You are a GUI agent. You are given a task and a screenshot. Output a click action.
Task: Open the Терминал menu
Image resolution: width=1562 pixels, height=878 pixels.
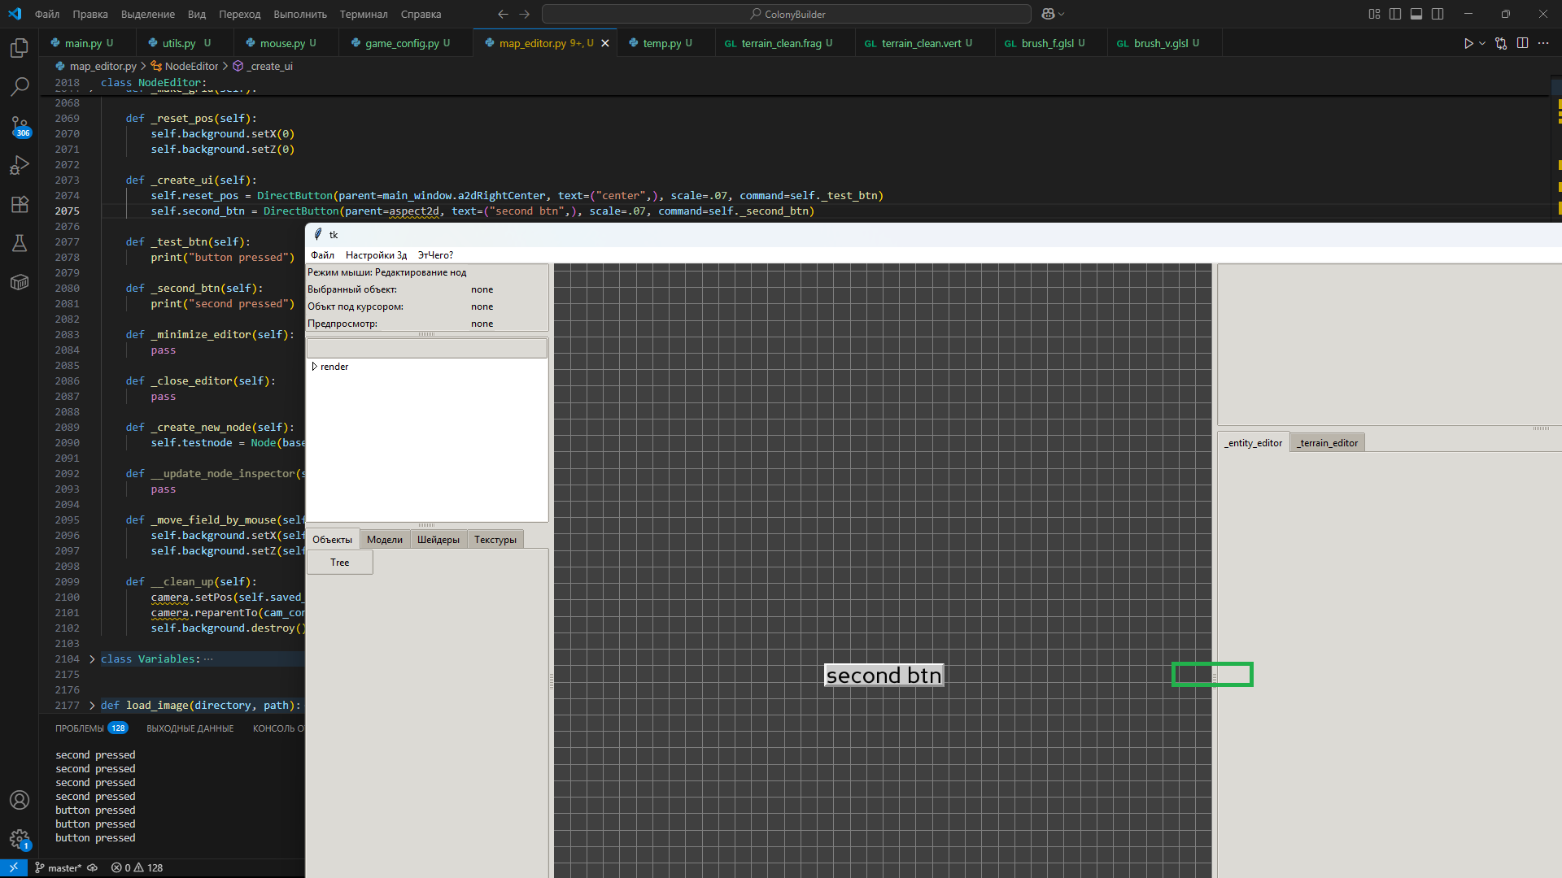[x=363, y=14]
